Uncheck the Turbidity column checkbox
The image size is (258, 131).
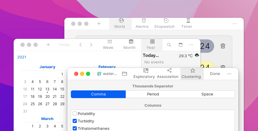75,121
